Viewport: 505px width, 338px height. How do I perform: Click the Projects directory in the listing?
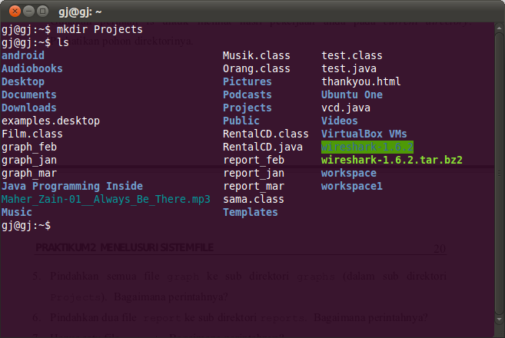pyautogui.click(x=247, y=108)
